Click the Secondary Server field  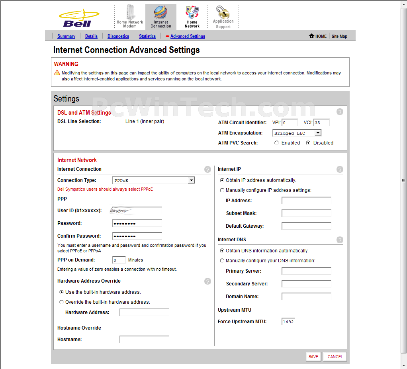point(306,284)
